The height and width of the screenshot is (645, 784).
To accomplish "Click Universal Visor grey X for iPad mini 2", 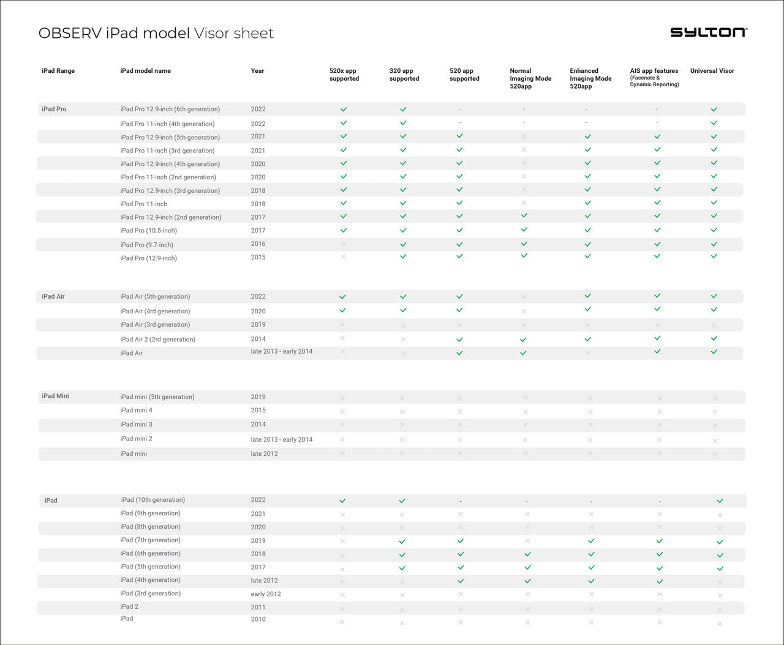I will [x=715, y=441].
